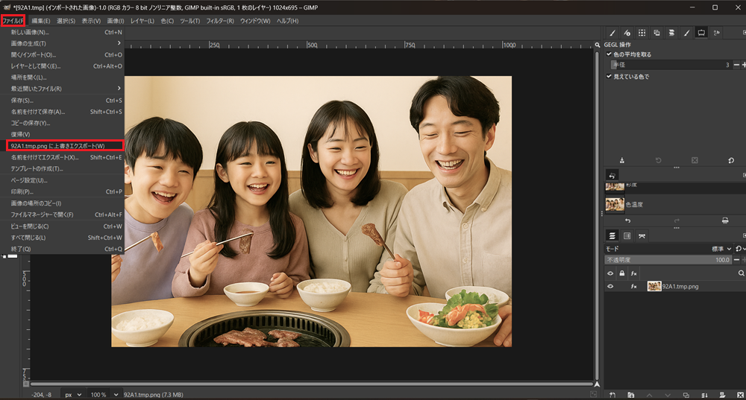746x400 pixels.
Task: Increase 半径 with the plus button
Action: (x=744, y=65)
